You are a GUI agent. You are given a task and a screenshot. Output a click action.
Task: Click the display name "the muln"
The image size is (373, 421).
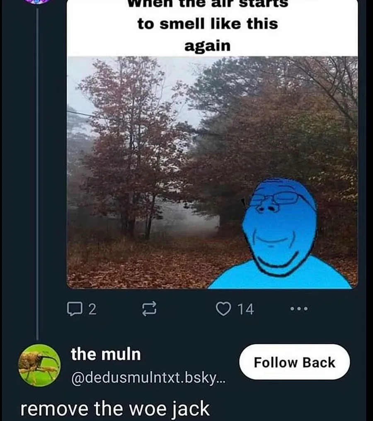pyautogui.click(x=106, y=355)
